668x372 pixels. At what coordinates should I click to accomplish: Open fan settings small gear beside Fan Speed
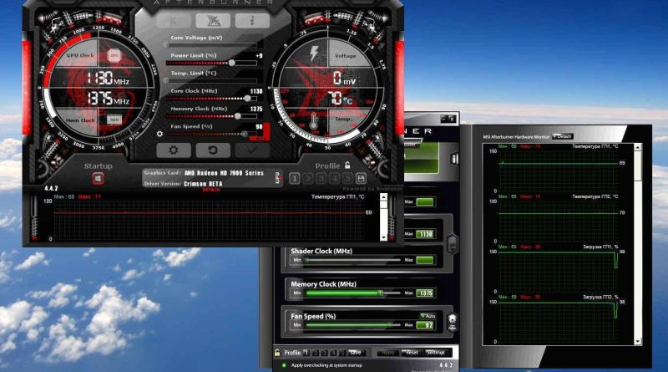159,134
